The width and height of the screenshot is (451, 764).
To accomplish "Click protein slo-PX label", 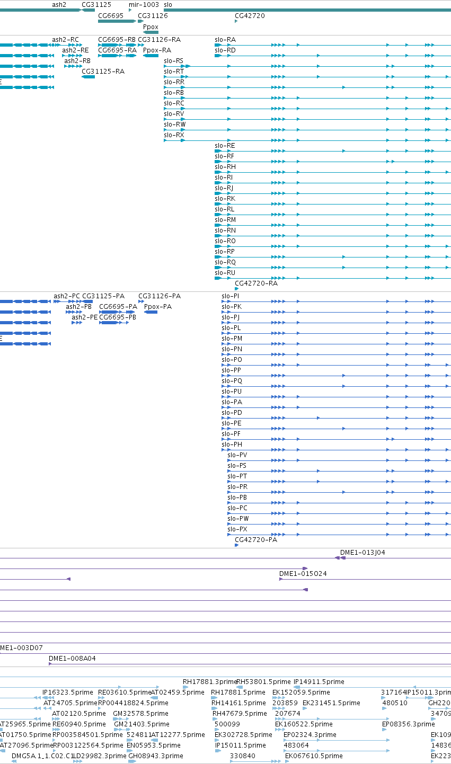I will 237,529.
